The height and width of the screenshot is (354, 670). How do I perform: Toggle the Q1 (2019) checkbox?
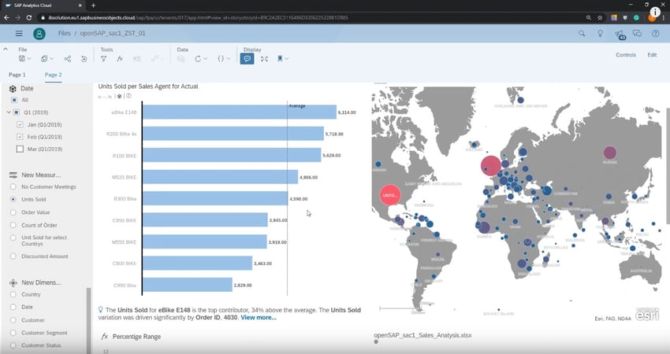point(17,112)
